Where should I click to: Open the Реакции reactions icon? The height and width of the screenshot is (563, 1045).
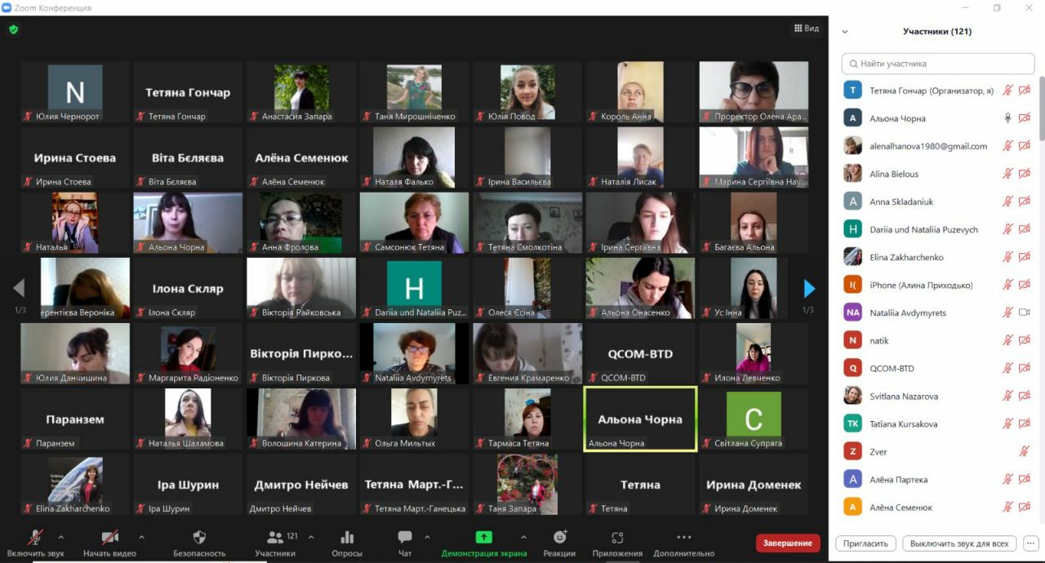[x=559, y=538]
